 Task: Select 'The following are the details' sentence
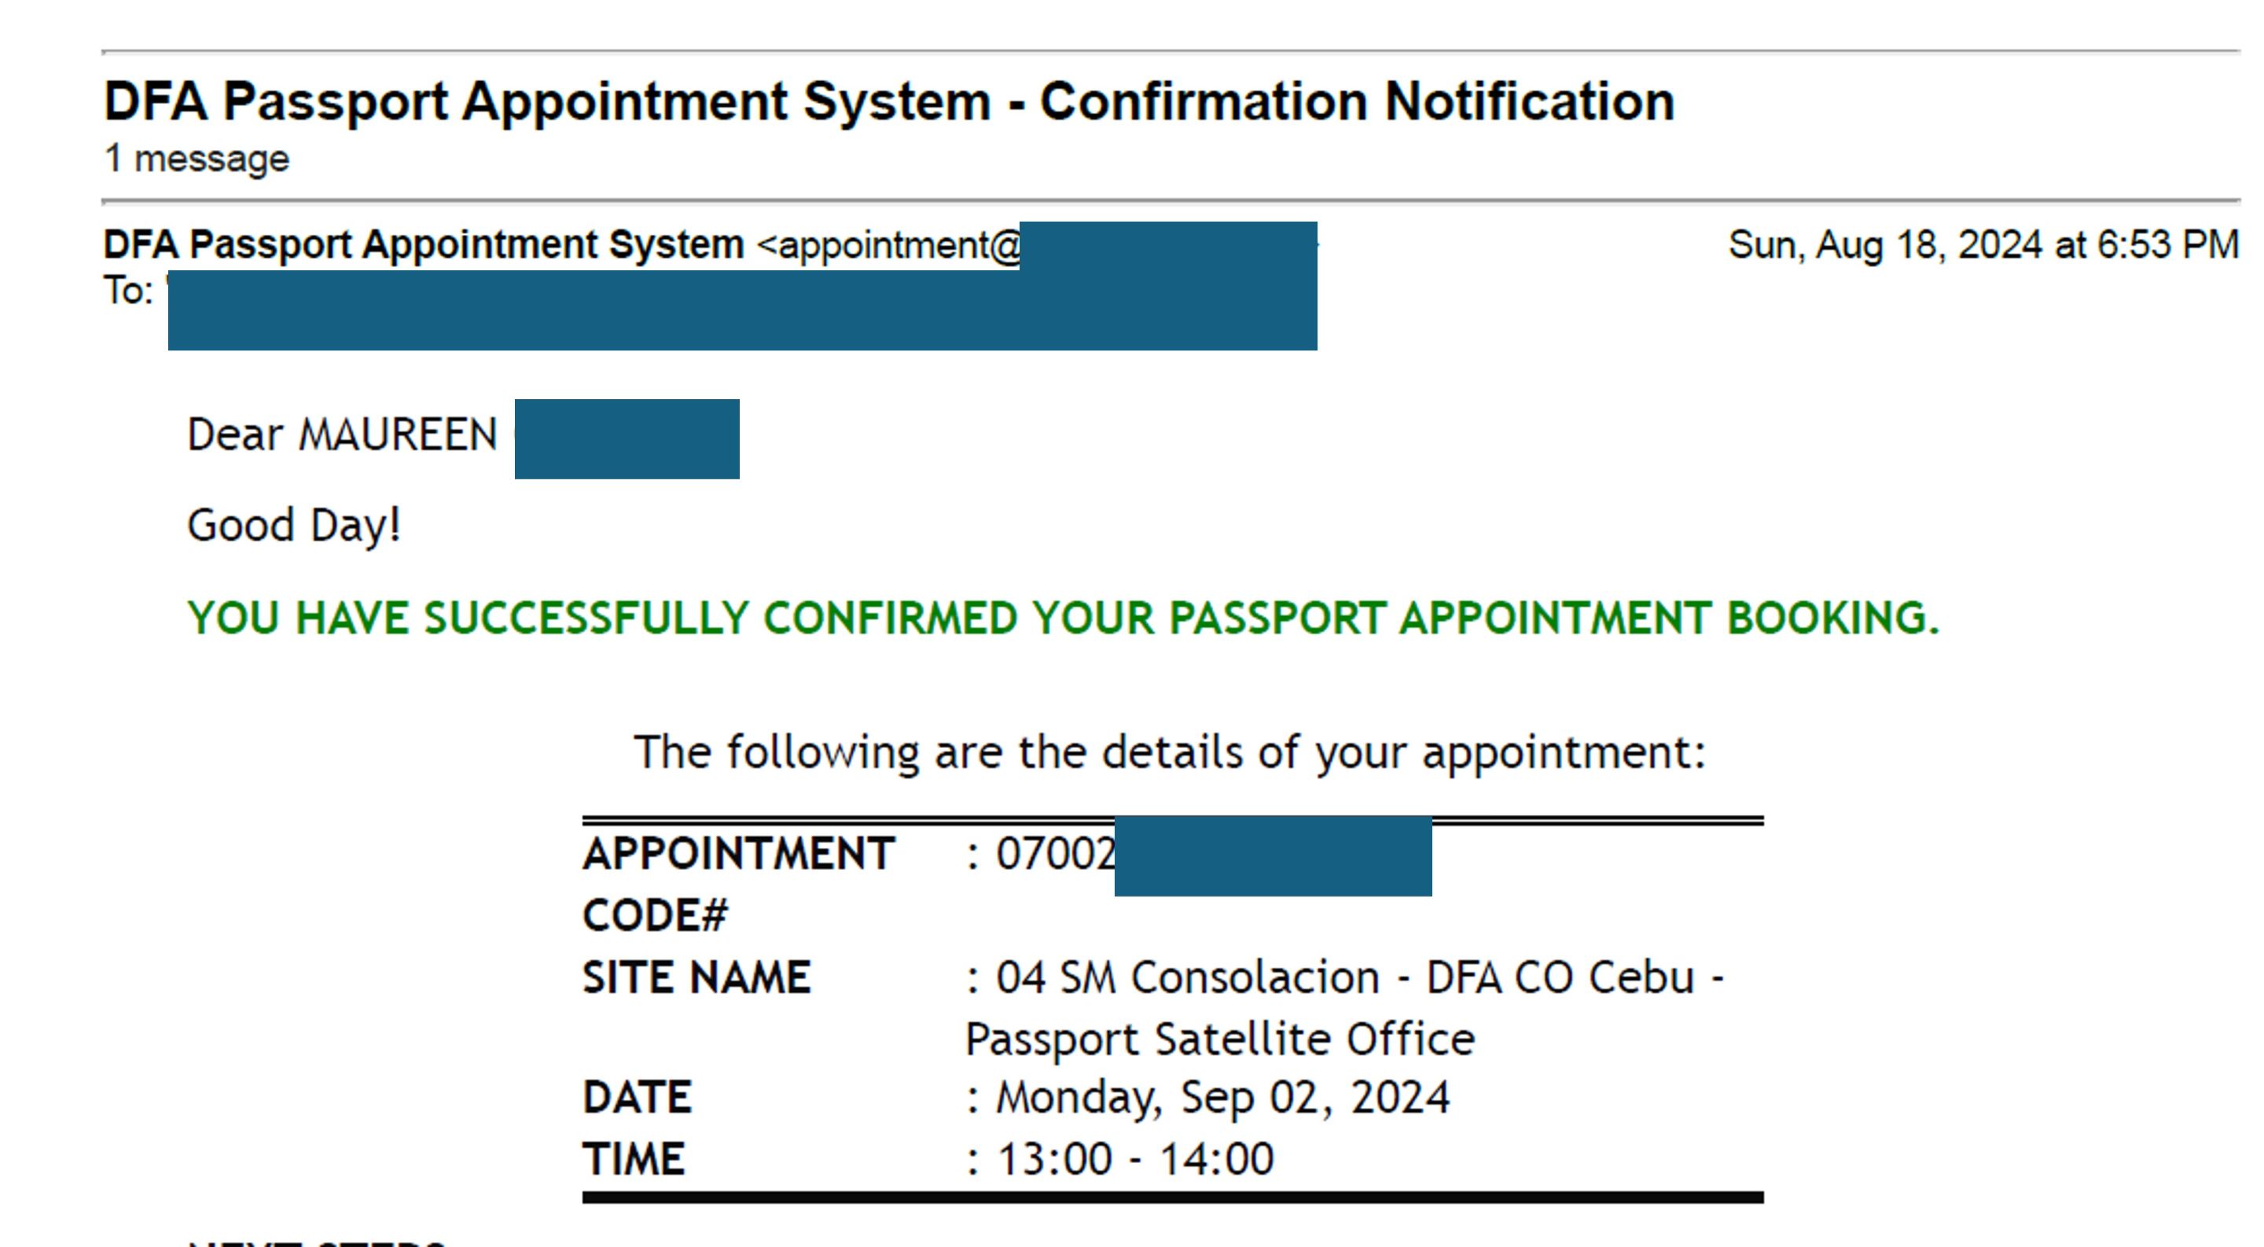1170,753
